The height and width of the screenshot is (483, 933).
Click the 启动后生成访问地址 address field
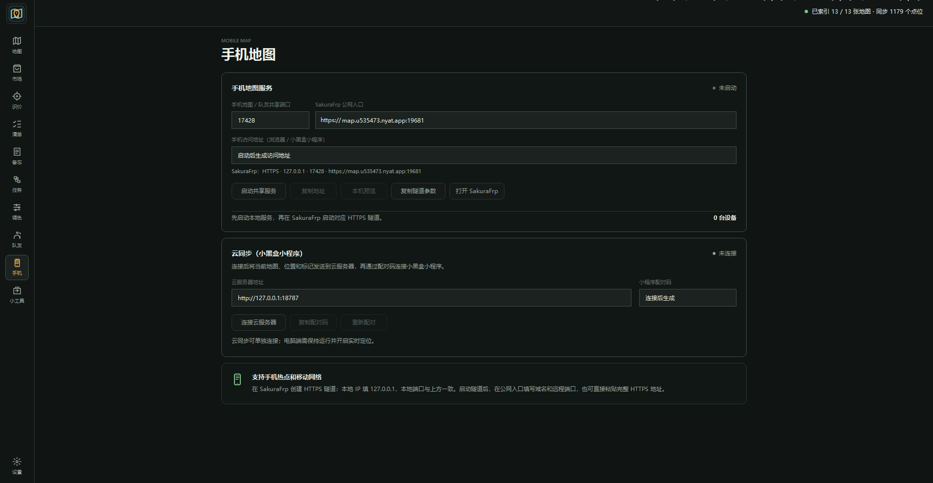point(484,155)
